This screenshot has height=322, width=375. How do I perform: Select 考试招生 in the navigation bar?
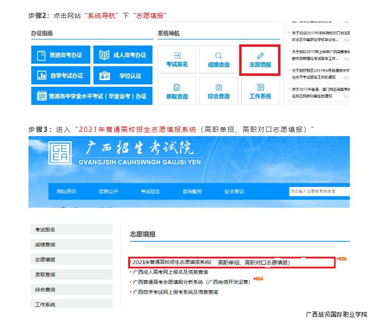(x=150, y=191)
